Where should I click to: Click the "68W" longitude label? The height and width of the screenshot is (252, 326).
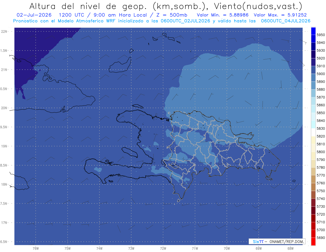click(290, 248)
